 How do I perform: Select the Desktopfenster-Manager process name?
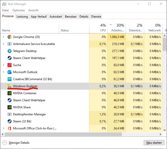coord(30,114)
